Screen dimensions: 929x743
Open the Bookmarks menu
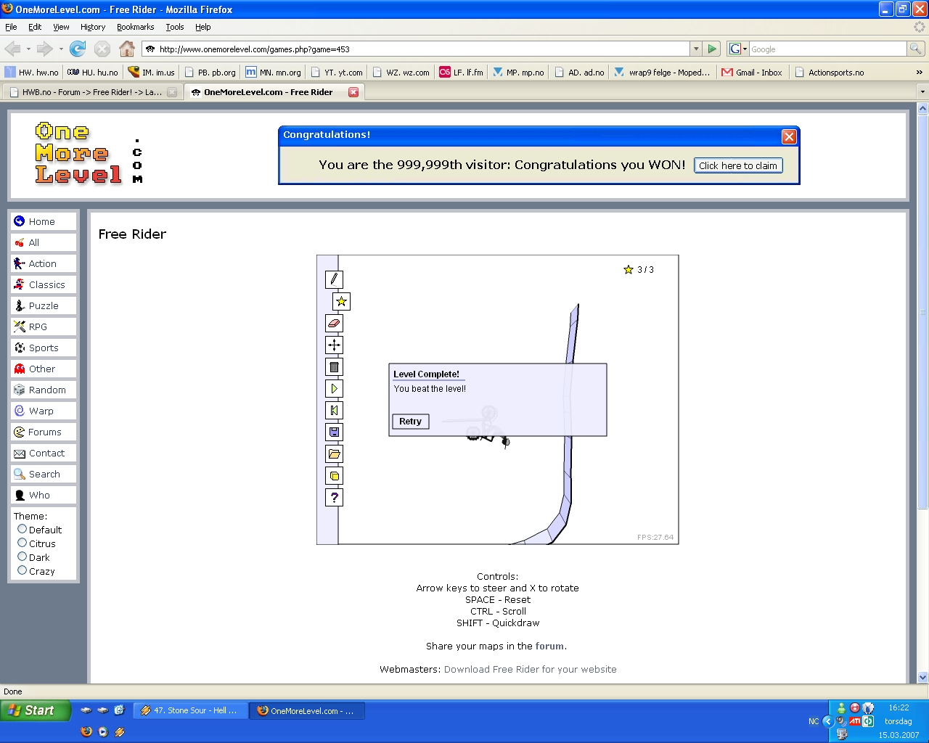[x=135, y=27]
